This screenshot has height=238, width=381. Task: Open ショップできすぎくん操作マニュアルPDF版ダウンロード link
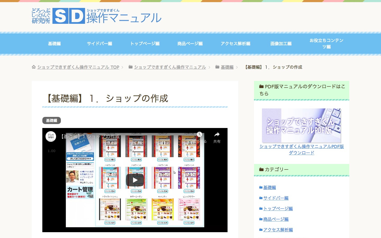click(302, 150)
